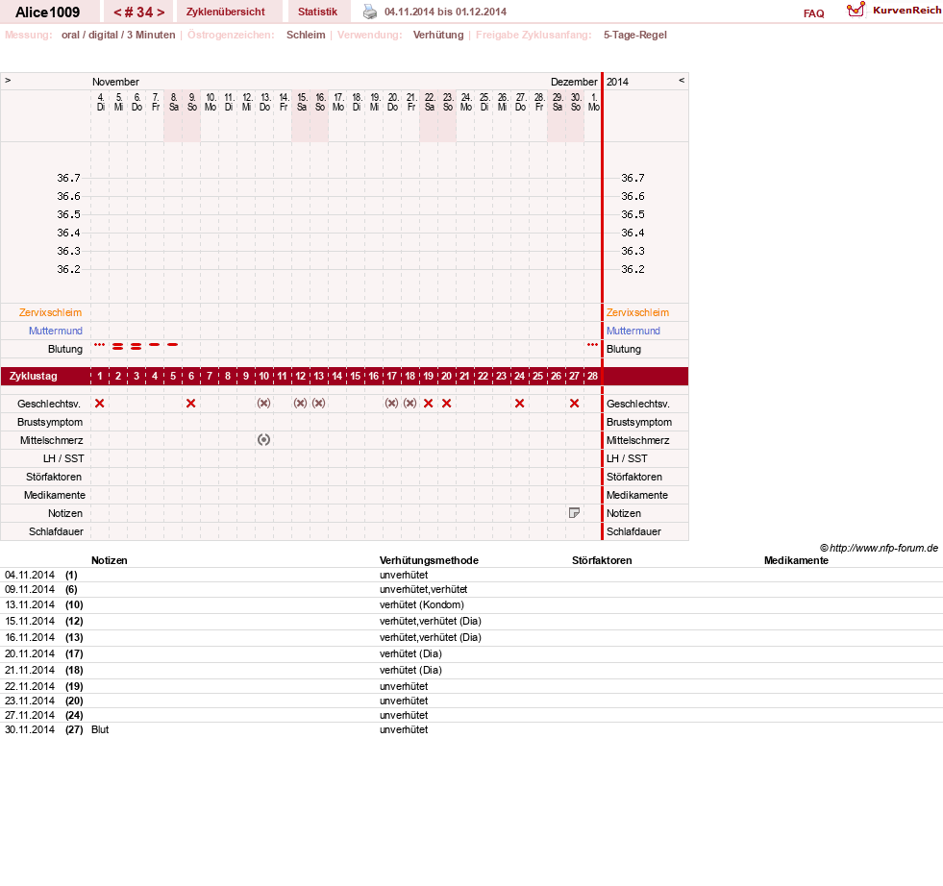Viewport: 943px width, 886px height.
Task: Go to next cycle with right arrow
Action: tap(161, 12)
